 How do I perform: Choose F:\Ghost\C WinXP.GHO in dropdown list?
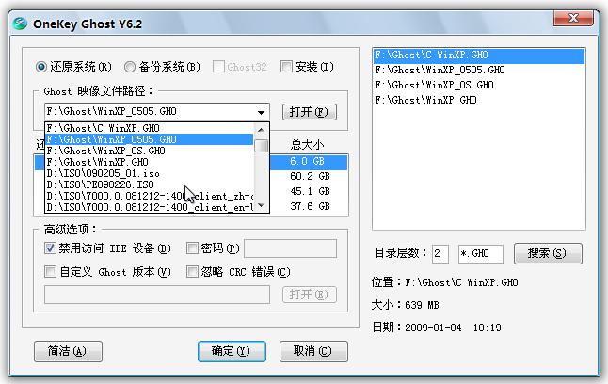pyautogui.click(x=150, y=128)
